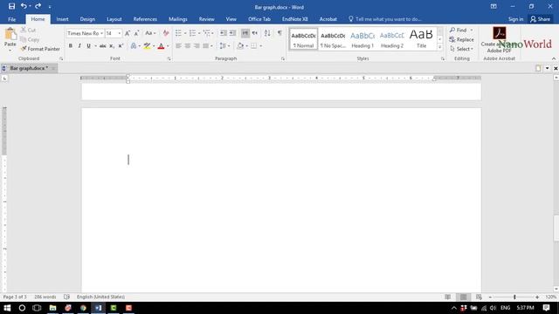Open Word from the taskbar
Screen dimensions: 559x314
click(x=98, y=308)
